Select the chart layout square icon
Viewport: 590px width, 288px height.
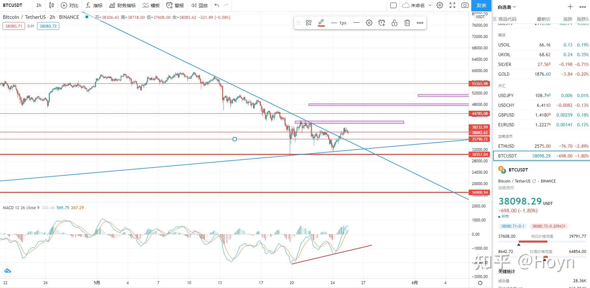pyautogui.click(x=393, y=5)
